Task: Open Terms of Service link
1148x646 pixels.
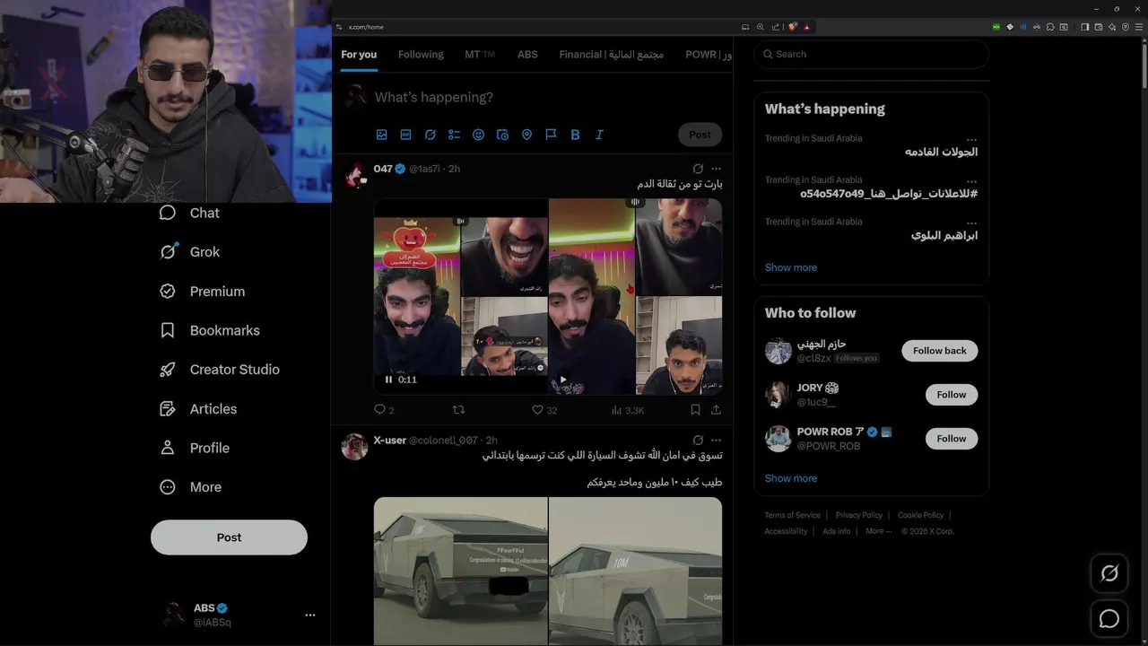Action: pyautogui.click(x=792, y=515)
